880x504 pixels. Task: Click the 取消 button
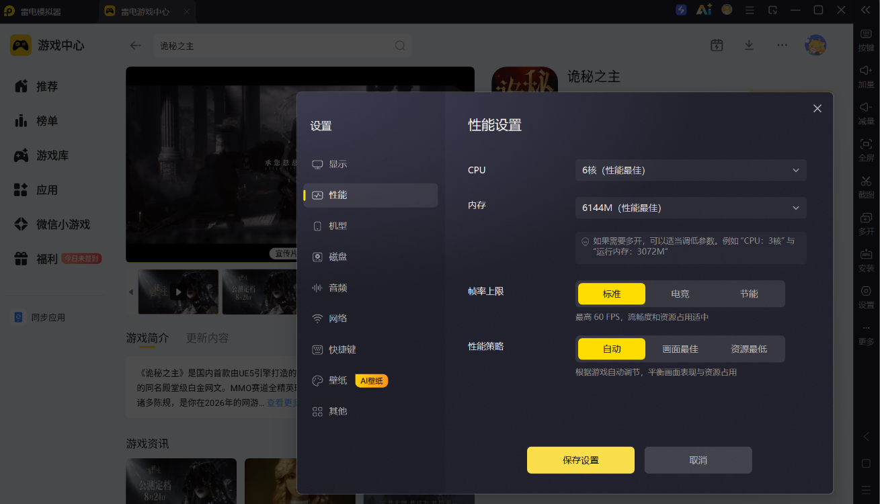pyautogui.click(x=698, y=460)
